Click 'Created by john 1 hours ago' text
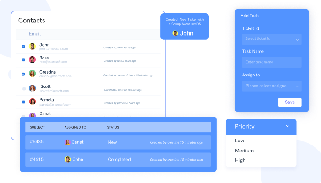The height and width of the screenshot is (183, 321). (120, 48)
